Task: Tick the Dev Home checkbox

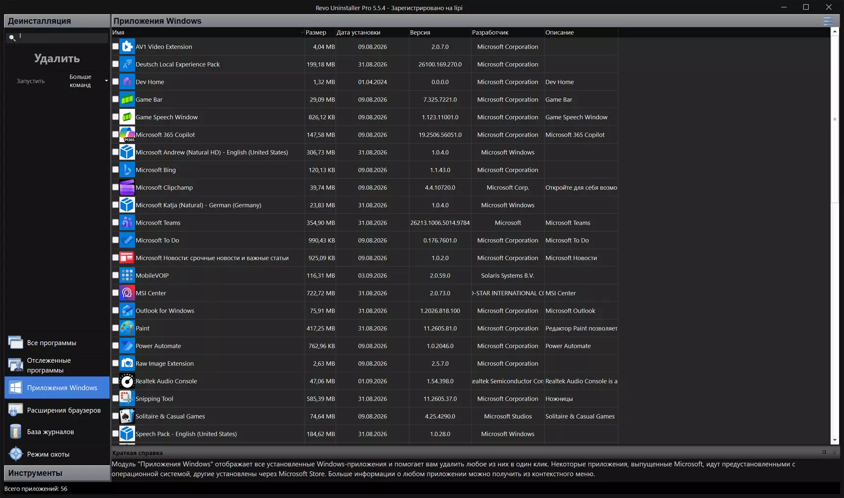Action: pyautogui.click(x=115, y=82)
